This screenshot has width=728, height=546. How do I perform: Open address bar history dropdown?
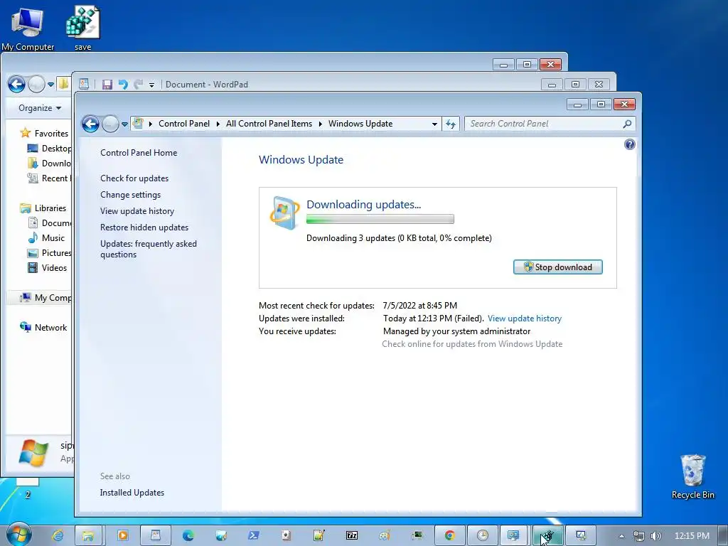click(x=434, y=124)
